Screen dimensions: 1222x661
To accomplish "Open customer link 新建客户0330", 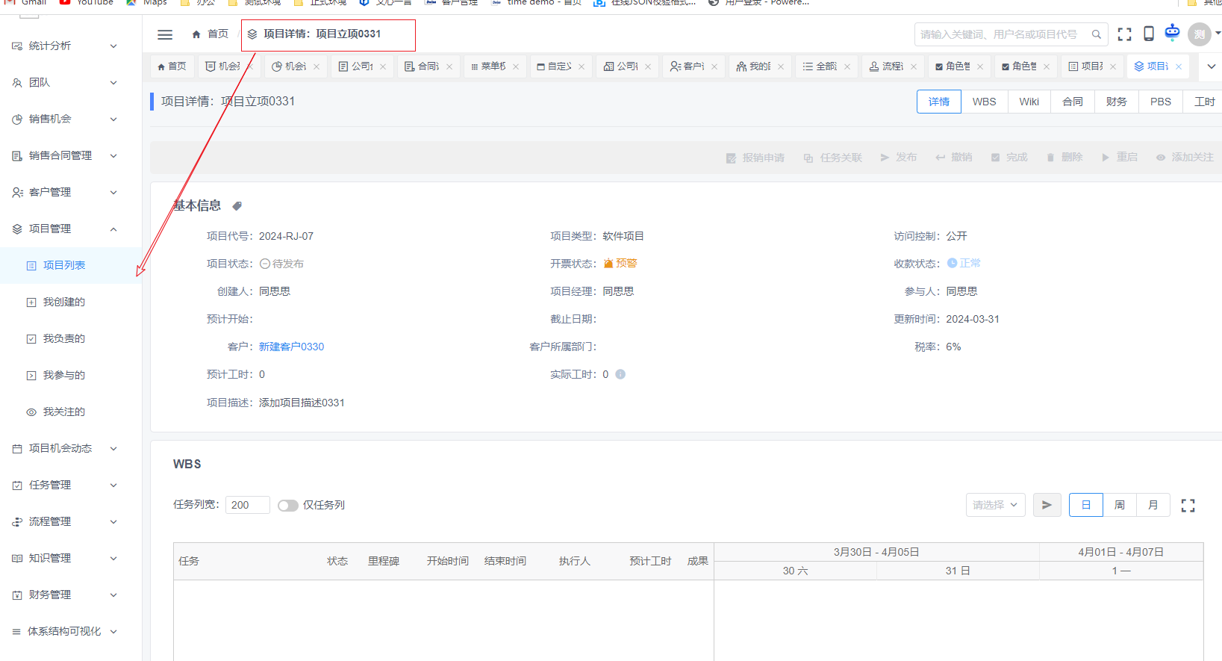I will coord(291,347).
